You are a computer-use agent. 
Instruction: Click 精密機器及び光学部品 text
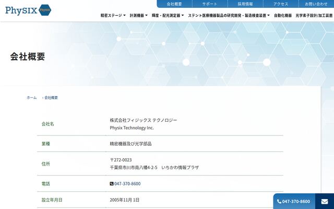(130, 144)
